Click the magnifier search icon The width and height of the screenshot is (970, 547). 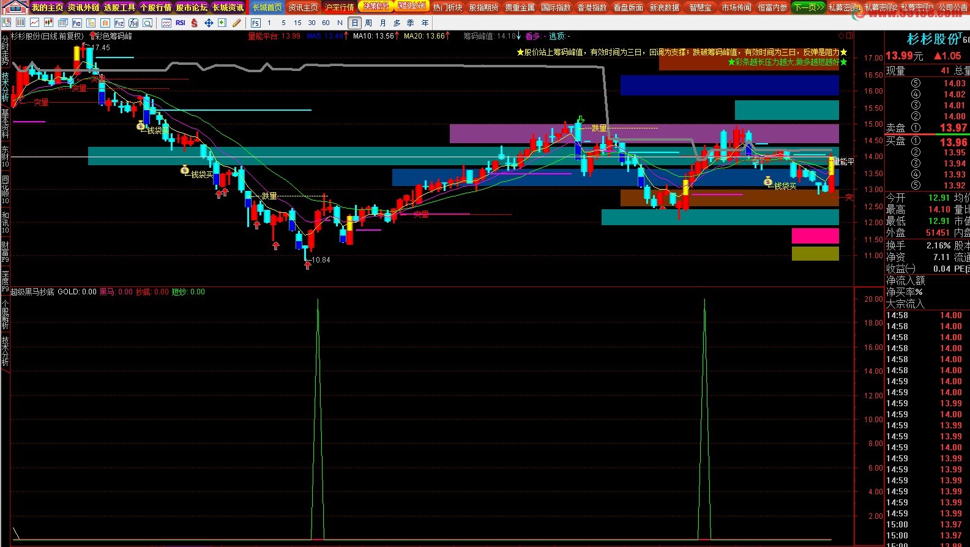click(147, 23)
